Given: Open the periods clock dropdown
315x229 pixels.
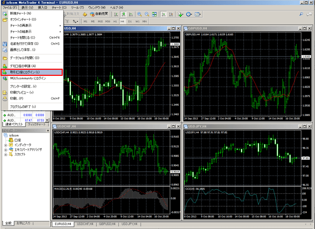Looking at the screenshot, I should [x=189, y=14].
